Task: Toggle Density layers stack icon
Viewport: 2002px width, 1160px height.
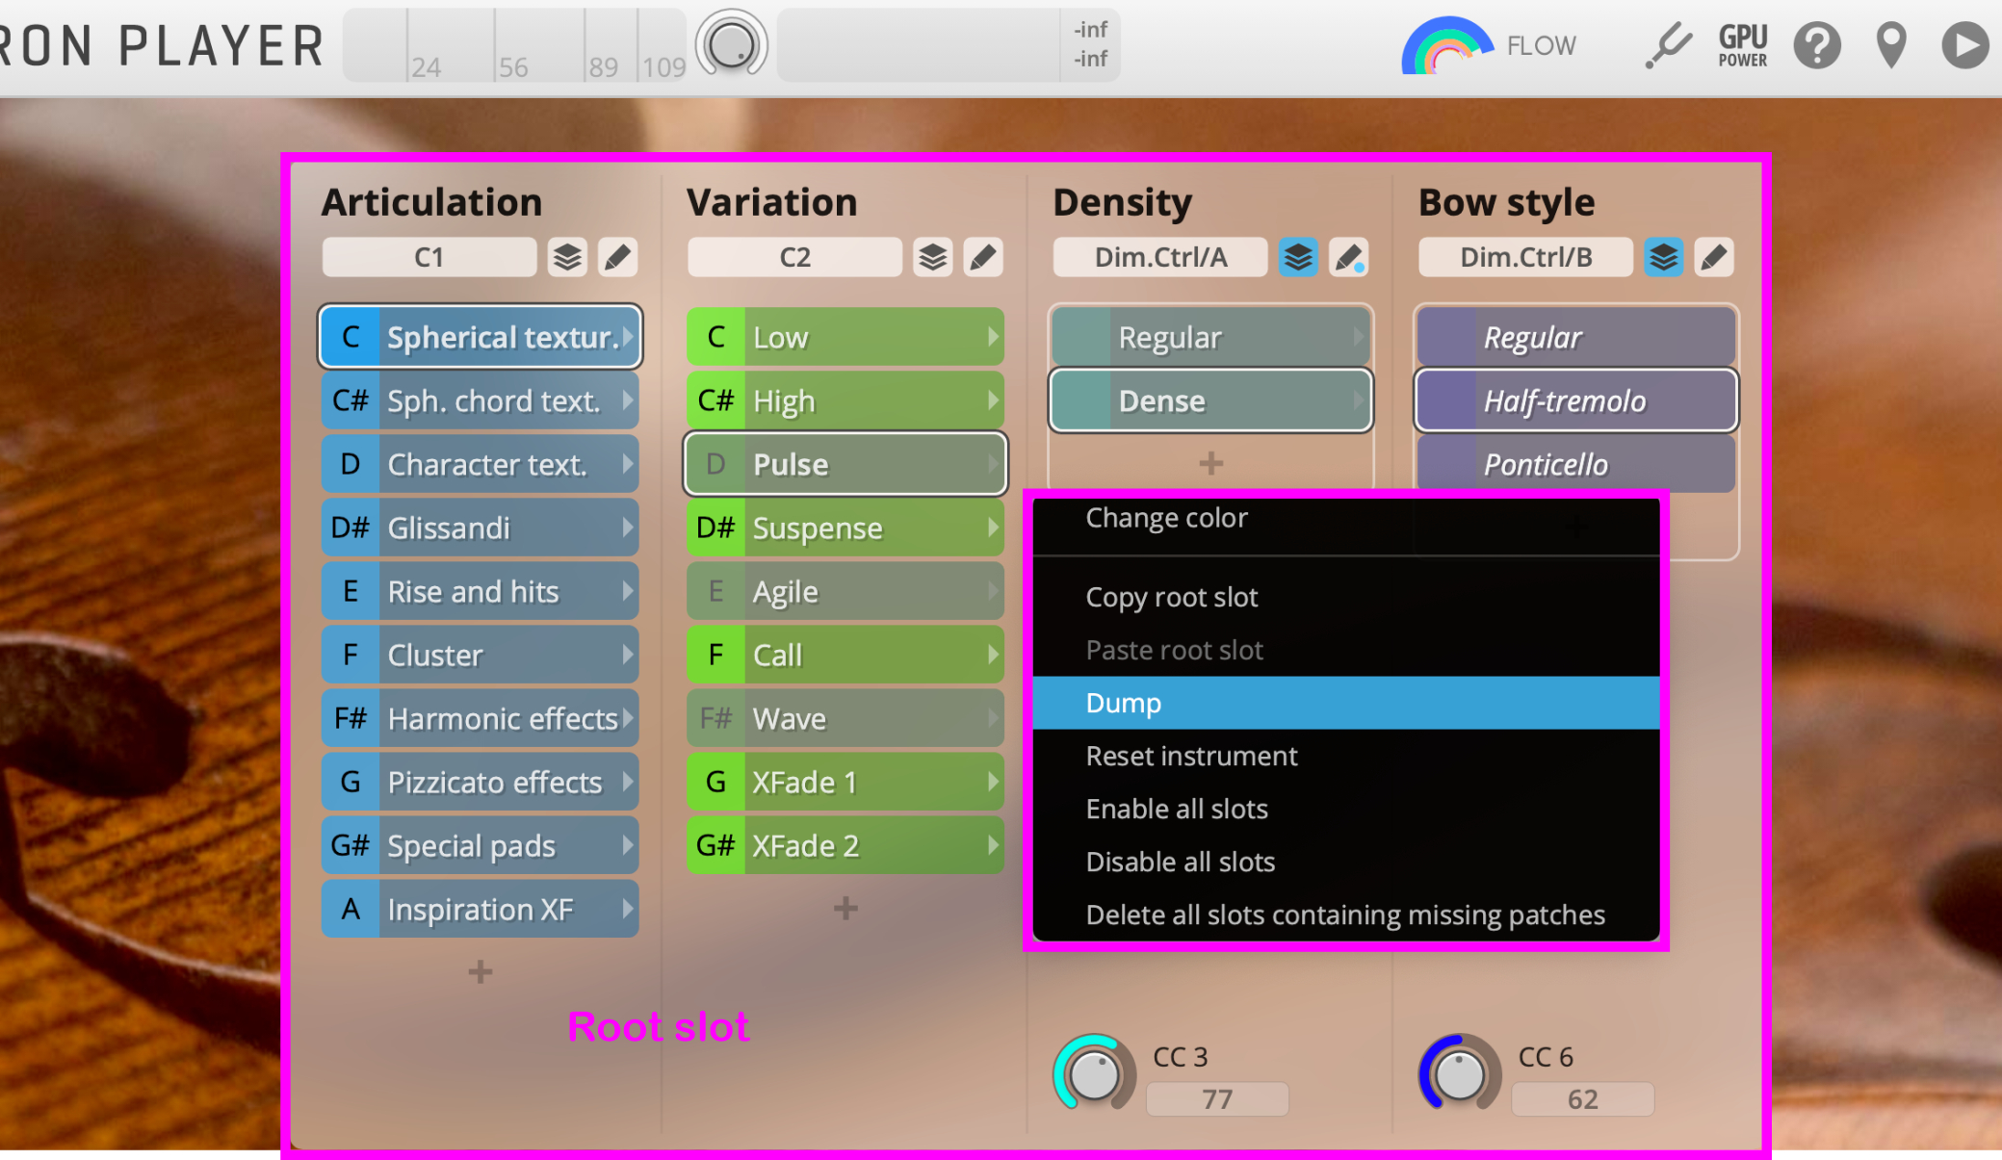Action: point(1298,257)
